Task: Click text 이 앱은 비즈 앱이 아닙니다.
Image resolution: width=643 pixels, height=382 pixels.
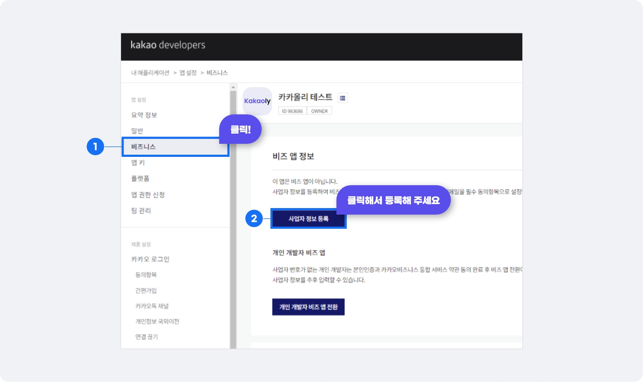Action: click(305, 182)
